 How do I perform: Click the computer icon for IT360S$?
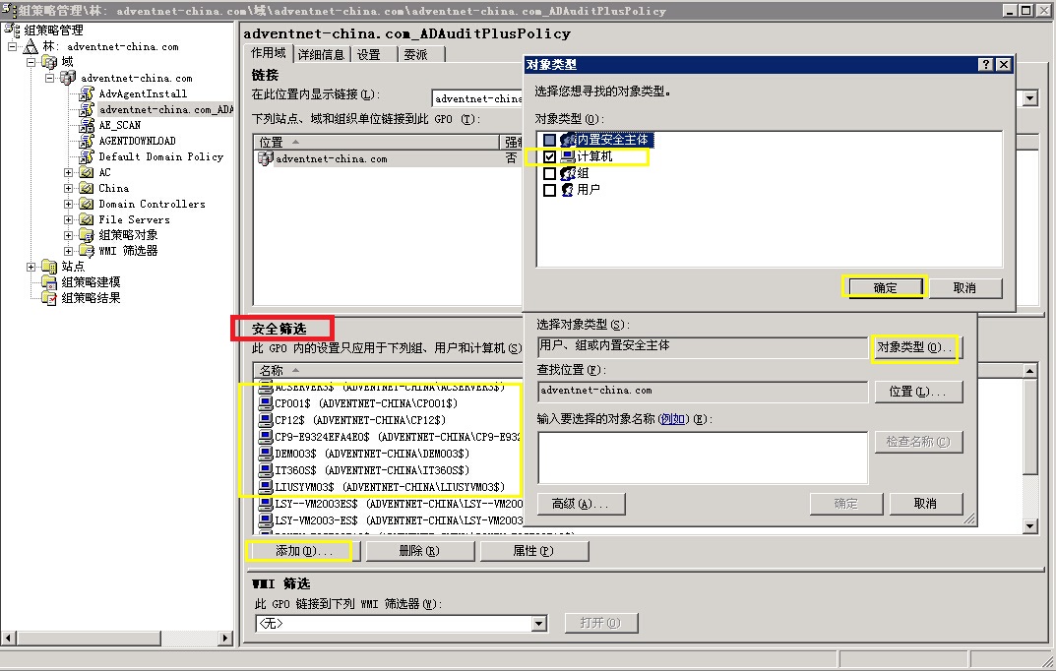(266, 469)
